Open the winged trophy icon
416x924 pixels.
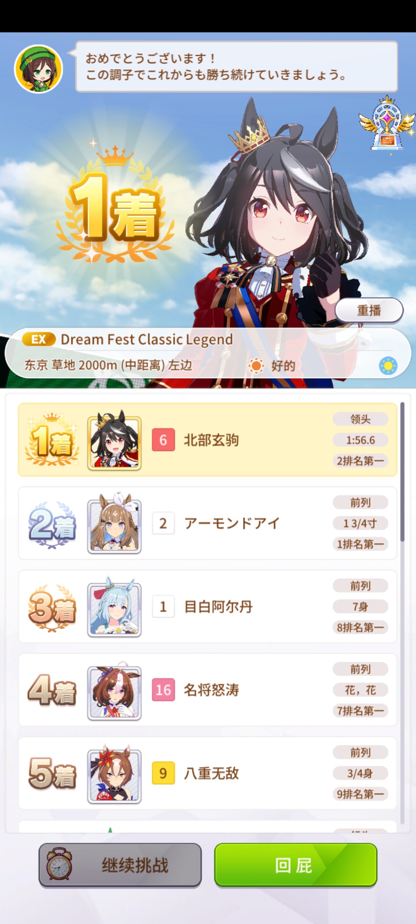click(387, 123)
